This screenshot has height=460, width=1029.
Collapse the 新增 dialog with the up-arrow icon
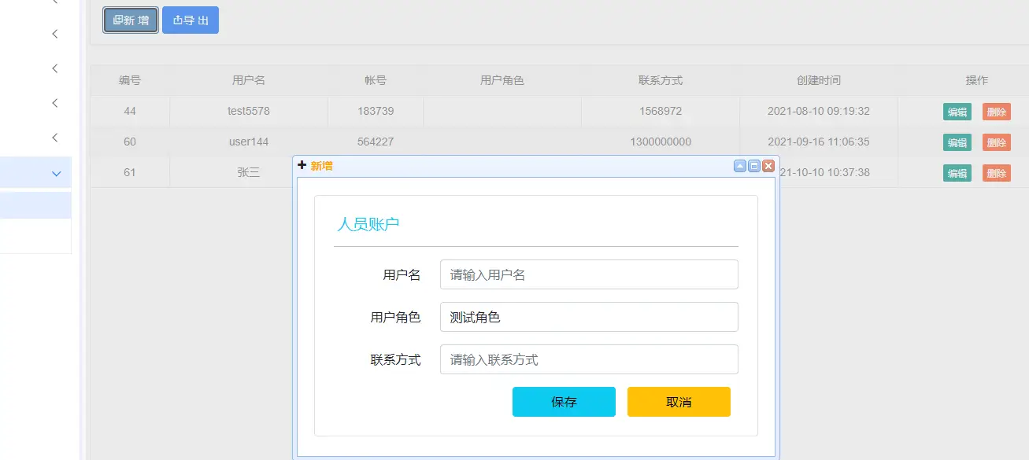tap(740, 166)
